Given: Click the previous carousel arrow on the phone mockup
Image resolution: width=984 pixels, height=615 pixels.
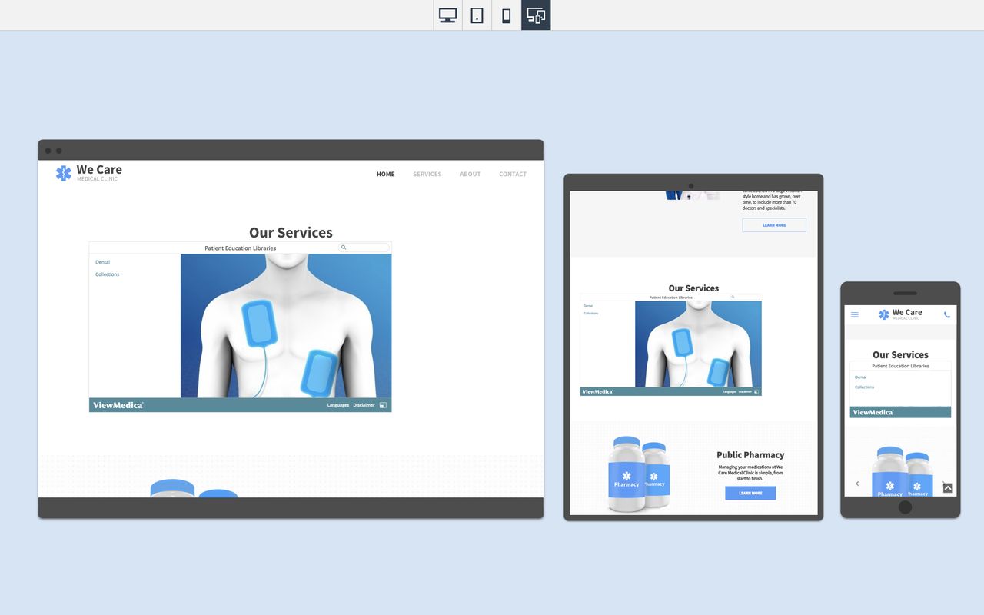Looking at the screenshot, I should [x=857, y=484].
